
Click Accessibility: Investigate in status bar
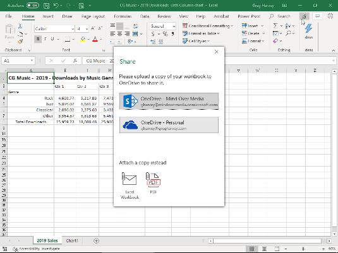tap(37, 249)
